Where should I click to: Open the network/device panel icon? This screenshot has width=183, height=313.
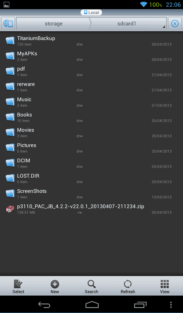(8, 24)
